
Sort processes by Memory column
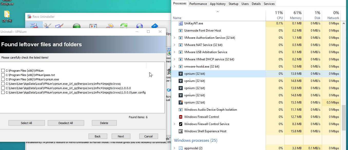294,15
